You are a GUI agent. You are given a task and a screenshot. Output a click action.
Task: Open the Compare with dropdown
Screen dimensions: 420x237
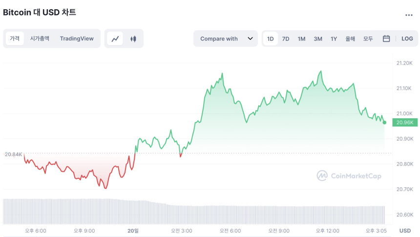225,38
